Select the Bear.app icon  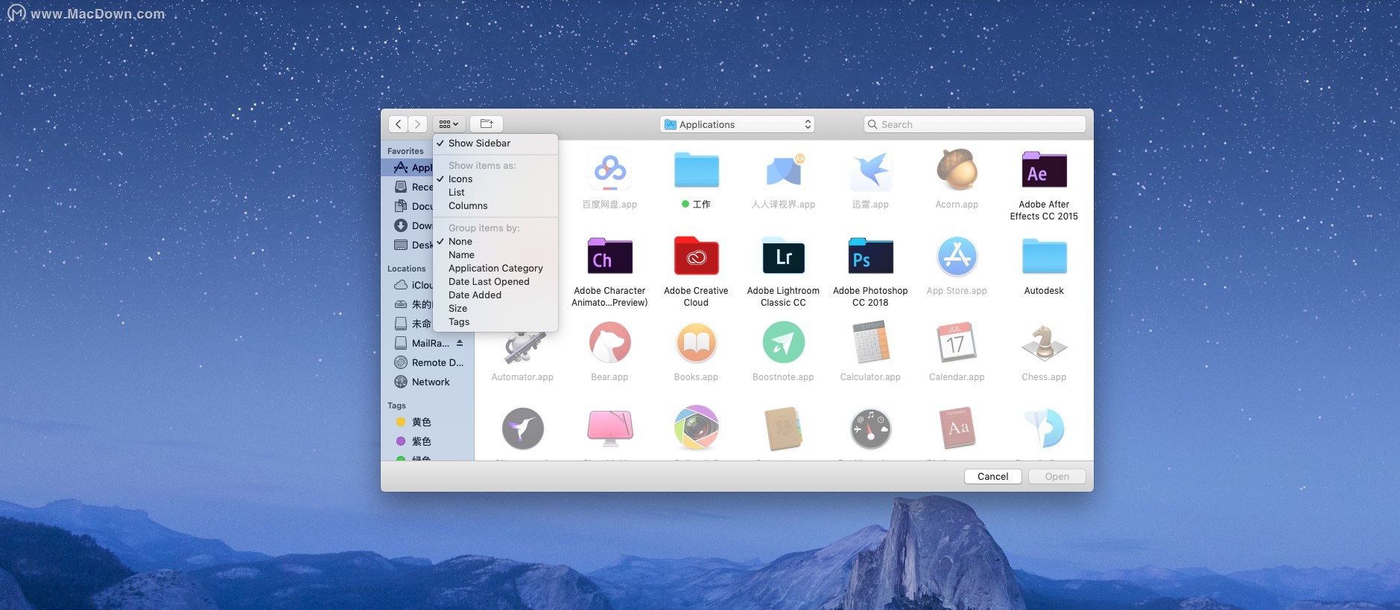coord(609,344)
